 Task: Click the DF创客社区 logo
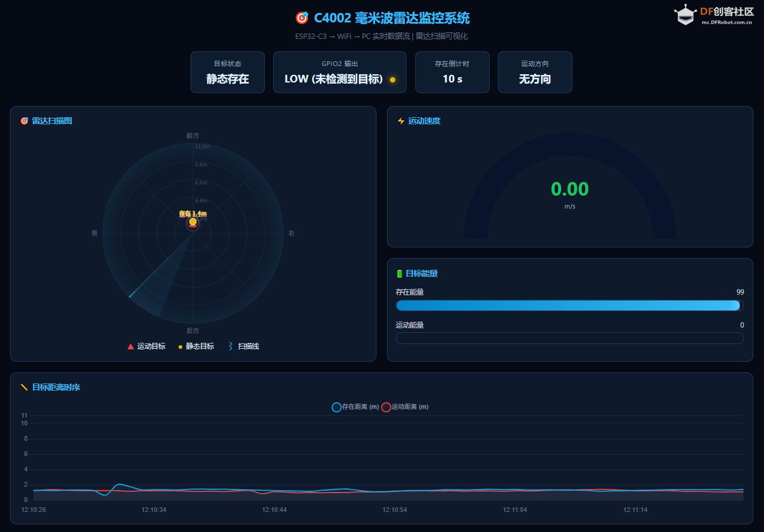[x=714, y=15]
